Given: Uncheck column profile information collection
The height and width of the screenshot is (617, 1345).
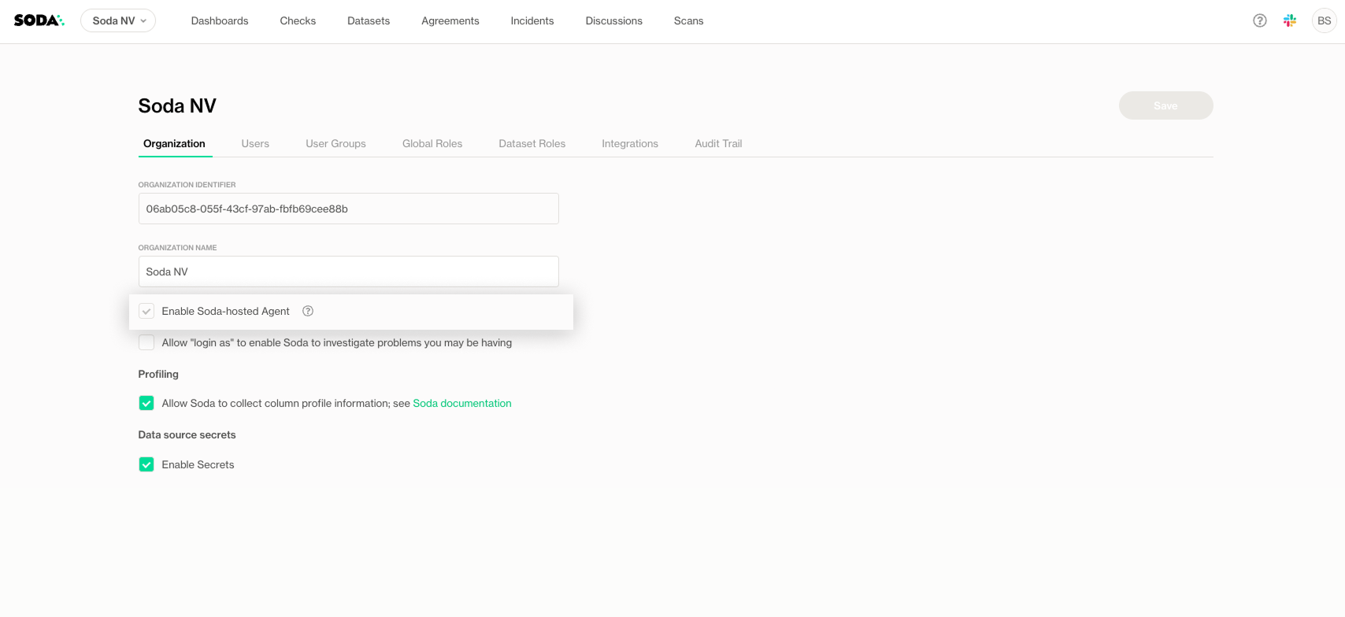Looking at the screenshot, I should [x=146, y=403].
